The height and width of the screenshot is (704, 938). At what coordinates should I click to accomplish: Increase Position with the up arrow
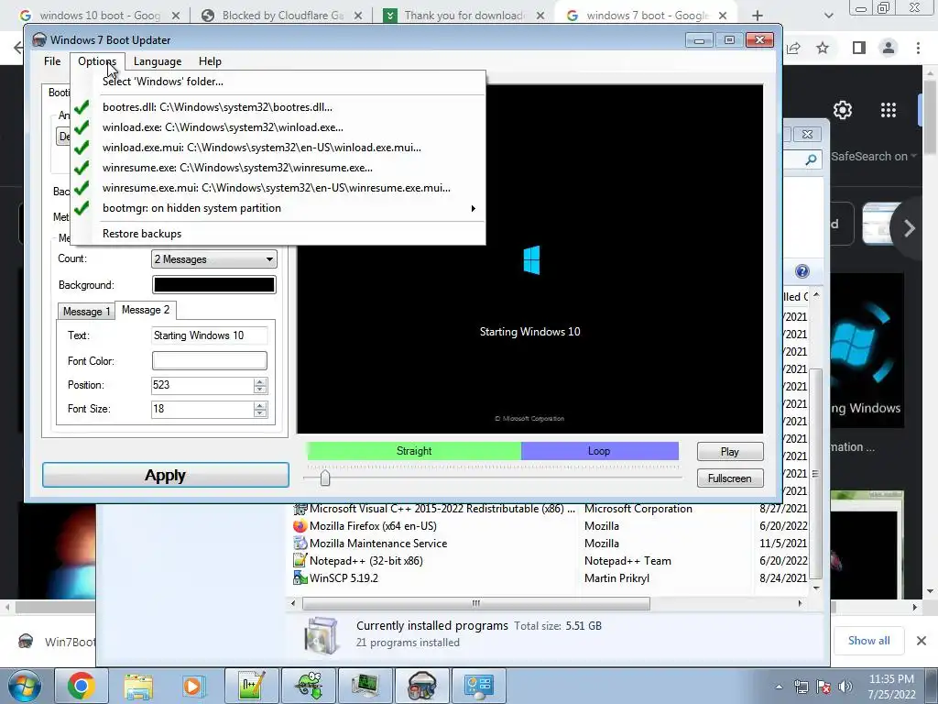coord(259,381)
